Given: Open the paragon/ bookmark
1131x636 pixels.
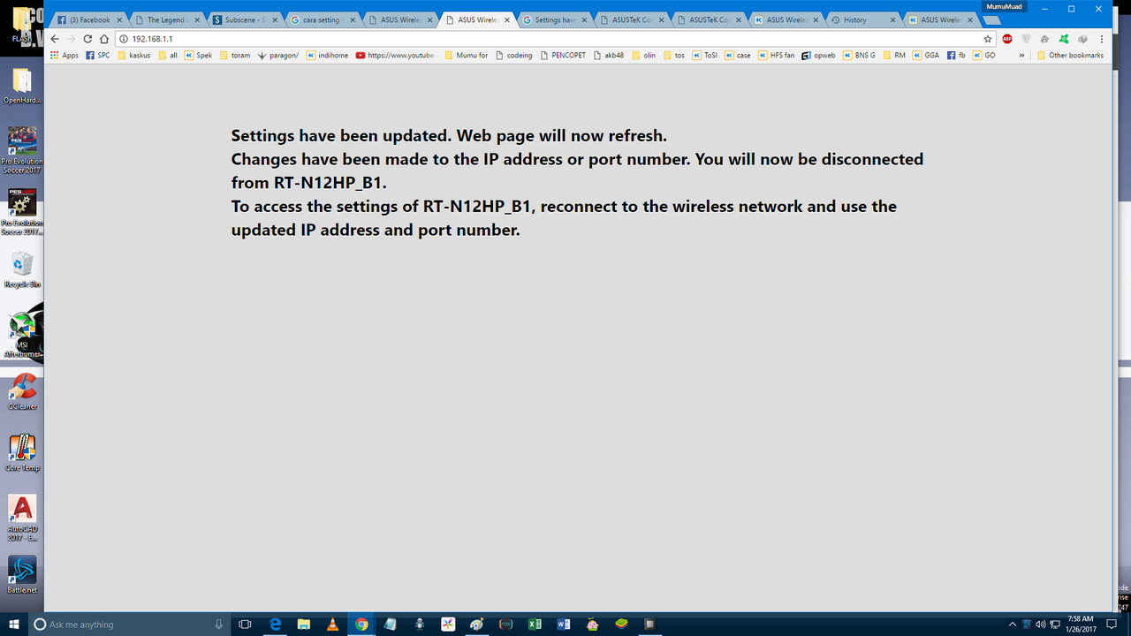Looking at the screenshot, I should [x=277, y=55].
